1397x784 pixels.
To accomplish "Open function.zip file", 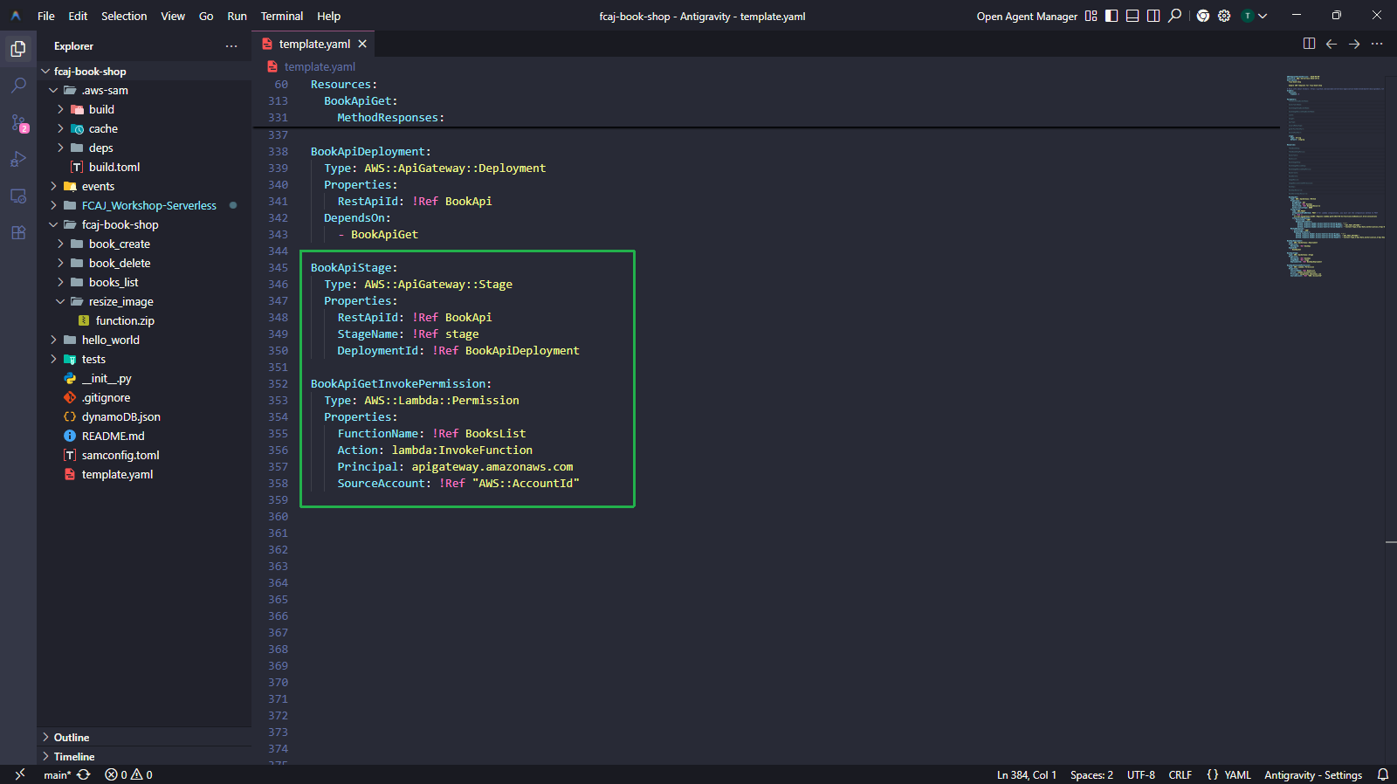I will pos(144,321).
